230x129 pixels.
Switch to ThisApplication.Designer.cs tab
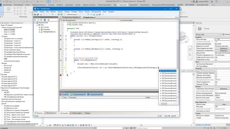pyautogui.click(x=71, y=17)
